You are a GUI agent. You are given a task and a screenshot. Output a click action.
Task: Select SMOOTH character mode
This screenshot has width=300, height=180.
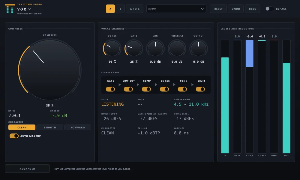pos(50,127)
